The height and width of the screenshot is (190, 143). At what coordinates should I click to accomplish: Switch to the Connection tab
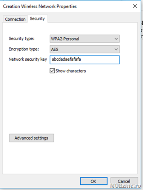pos(15,19)
